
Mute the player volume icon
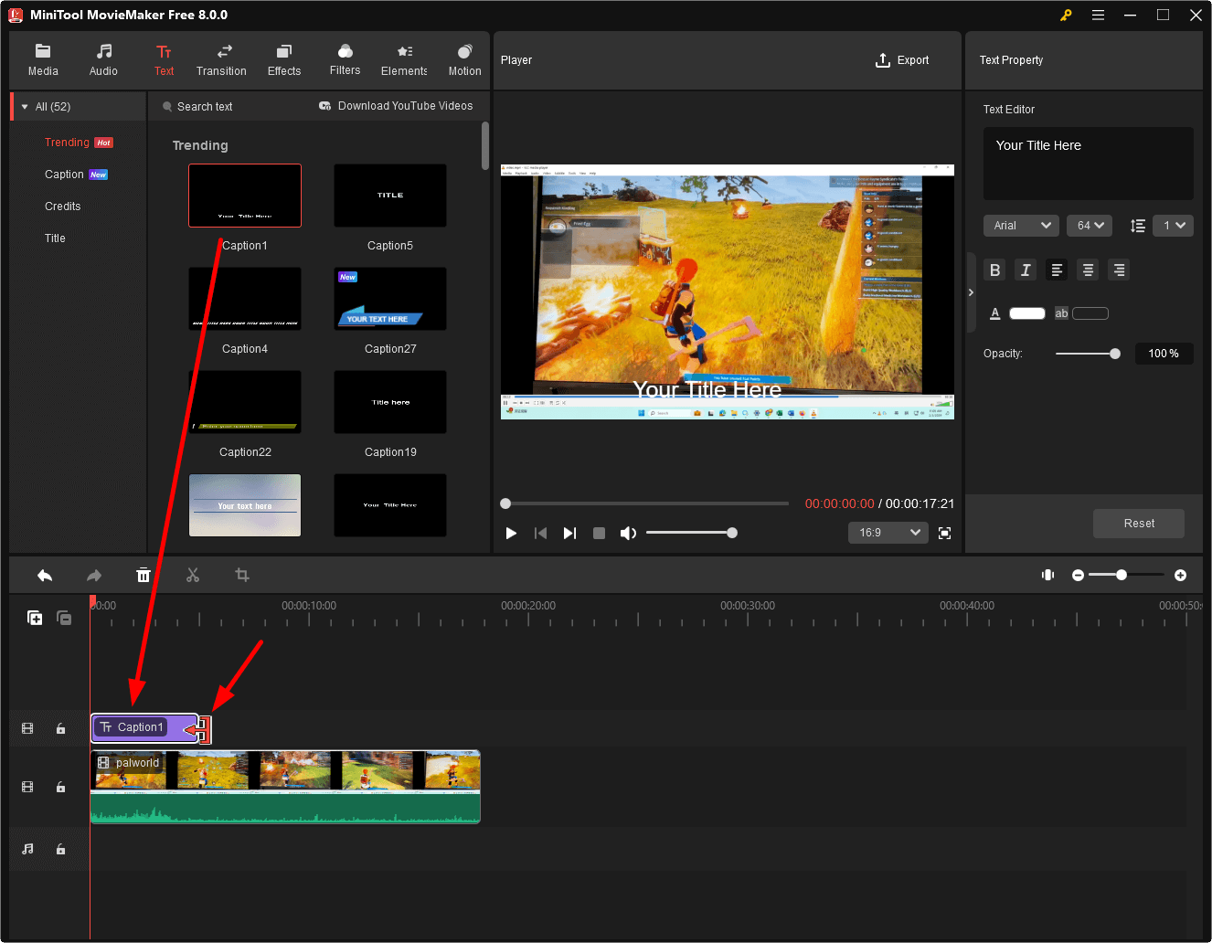click(628, 533)
